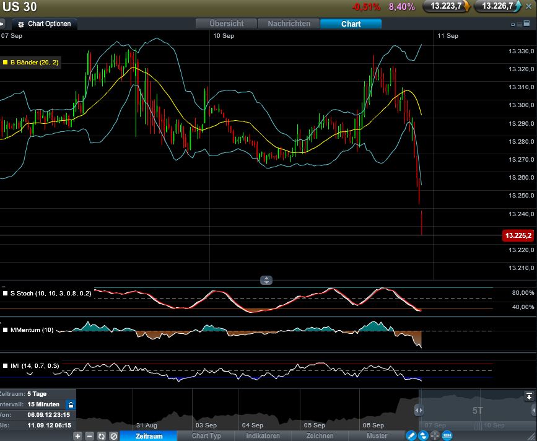Screen dimensions: 537x441
Task: Open the Chart Optionen menu
Action: pyautogui.click(x=45, y=24)
